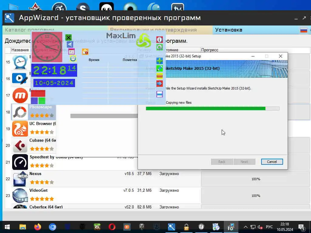The width and height of the screenshot is (311, 233).
Task: Open the notification center icon
Action: pos(302,227)
